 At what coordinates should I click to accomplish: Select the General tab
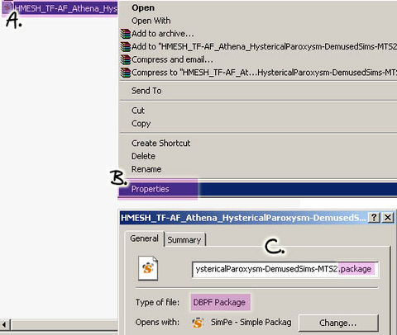145,238
